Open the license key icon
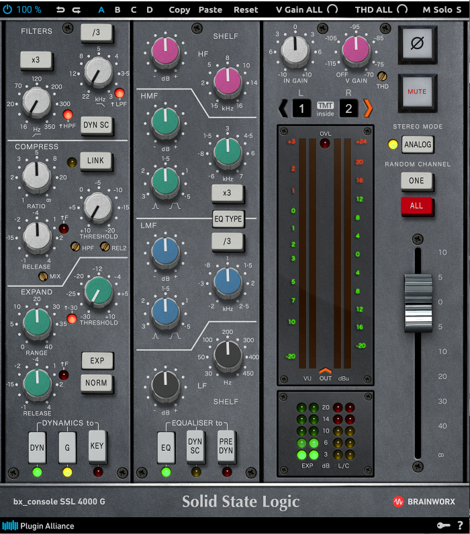This screenshot has width=470, height=534. pyautogui.click(x=443, y=525)
